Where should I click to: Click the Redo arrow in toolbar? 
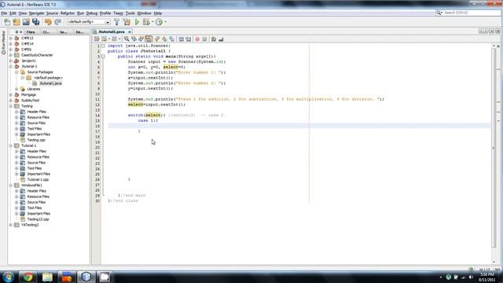coord(57,22)
